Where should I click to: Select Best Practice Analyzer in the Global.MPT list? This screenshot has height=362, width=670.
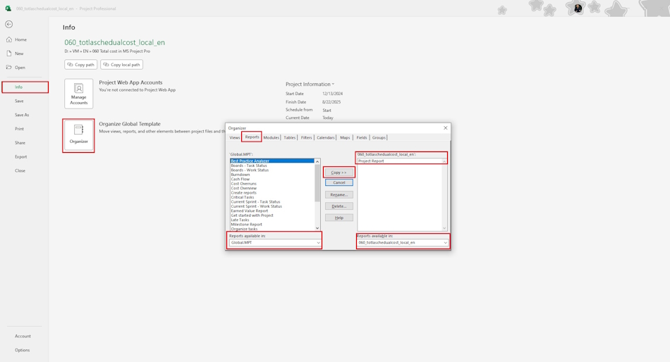click(272, 161)
